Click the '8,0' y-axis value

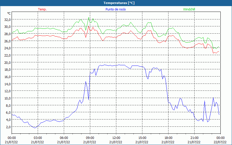point(8,106)
